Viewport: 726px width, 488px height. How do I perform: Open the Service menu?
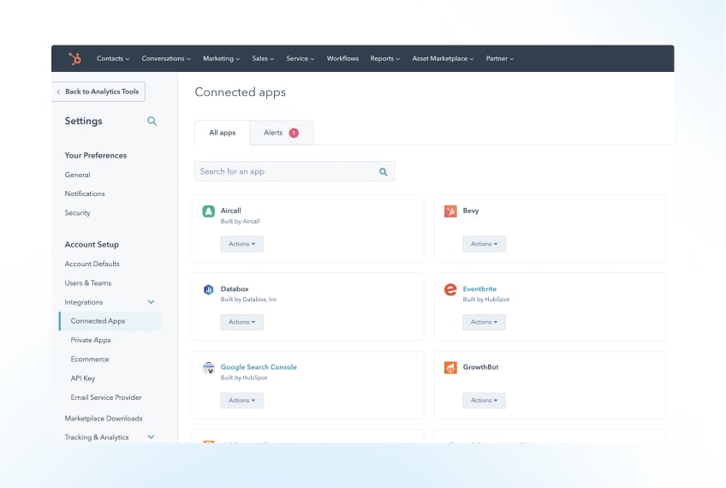tap(300, 58)
